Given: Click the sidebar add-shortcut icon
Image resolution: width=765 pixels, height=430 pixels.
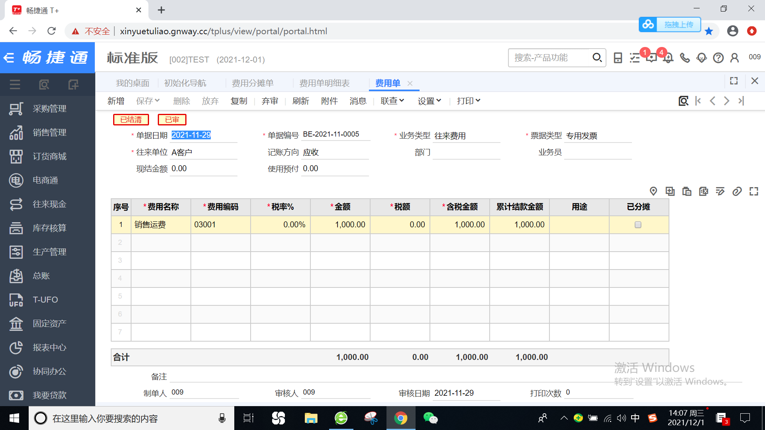Looking at the screenshot, I should coord(73,84).
